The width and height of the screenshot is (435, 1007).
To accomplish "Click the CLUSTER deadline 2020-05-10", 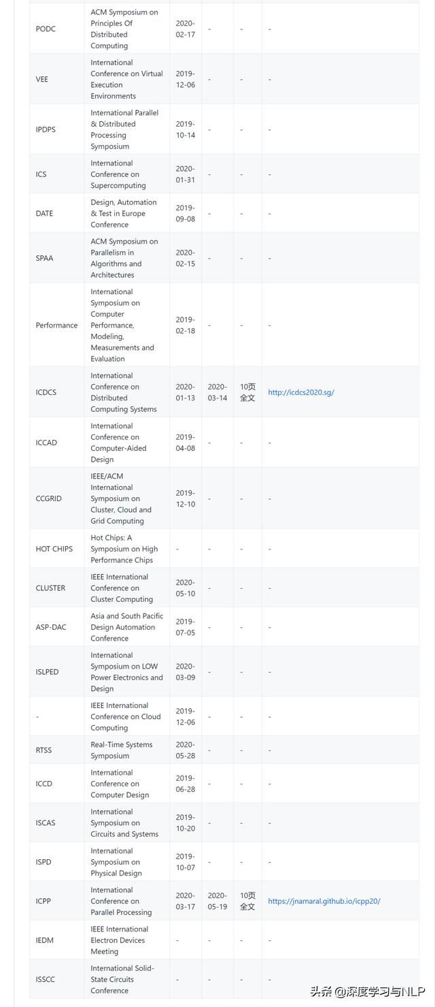I will point(185,588).
